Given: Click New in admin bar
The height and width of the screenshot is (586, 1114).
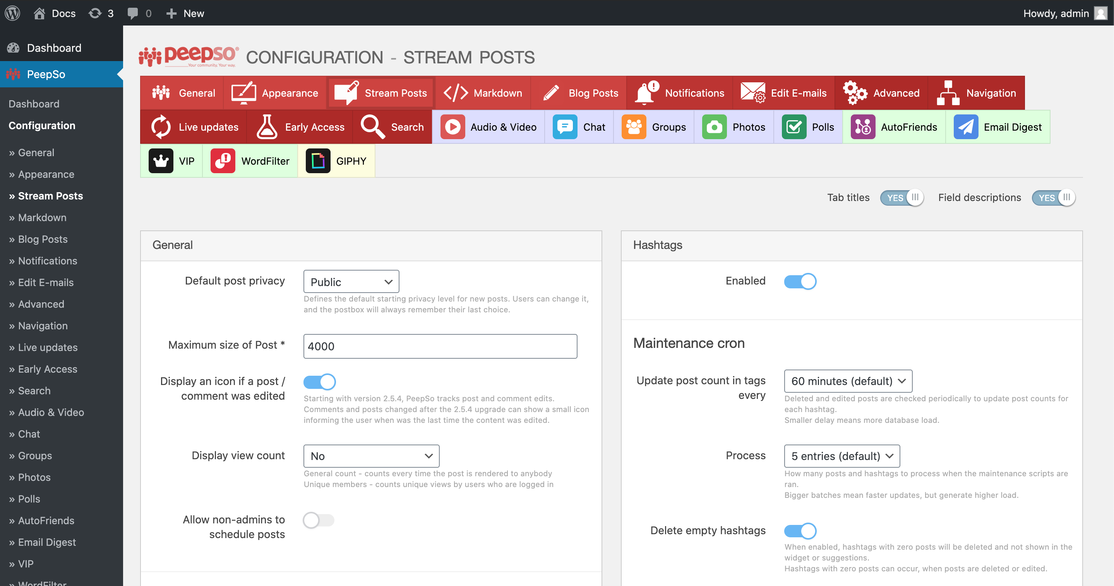Looking at the screenshot, I should tap(185, 13).
